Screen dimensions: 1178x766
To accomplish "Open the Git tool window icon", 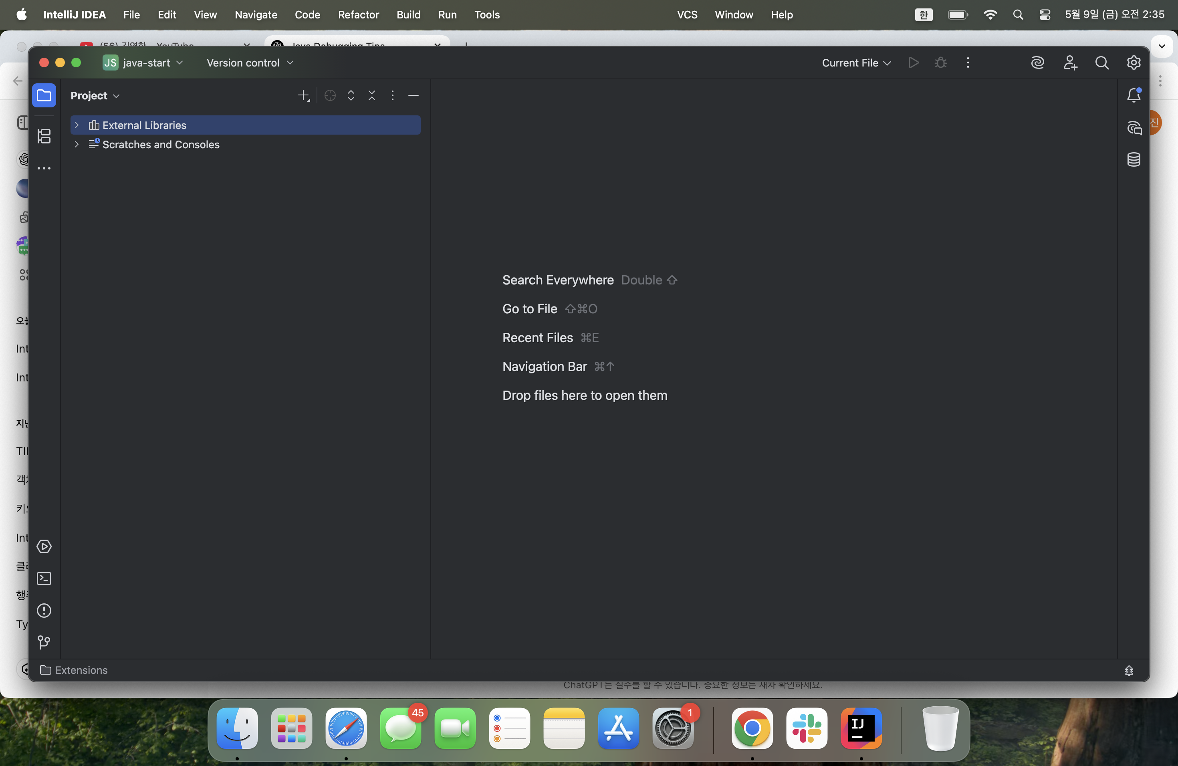I will pyautogui.click(x=44, y=642).
